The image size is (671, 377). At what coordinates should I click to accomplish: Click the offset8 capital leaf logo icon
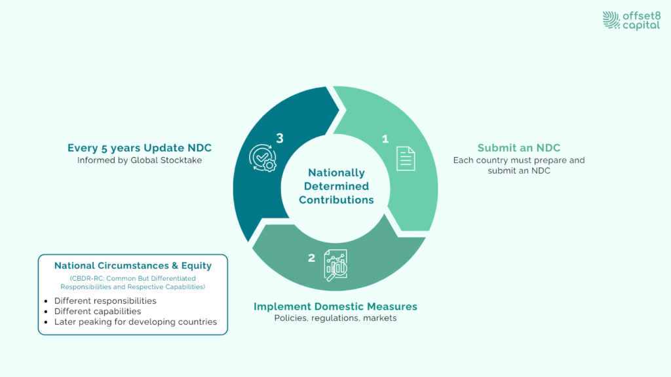click(611, 20)
